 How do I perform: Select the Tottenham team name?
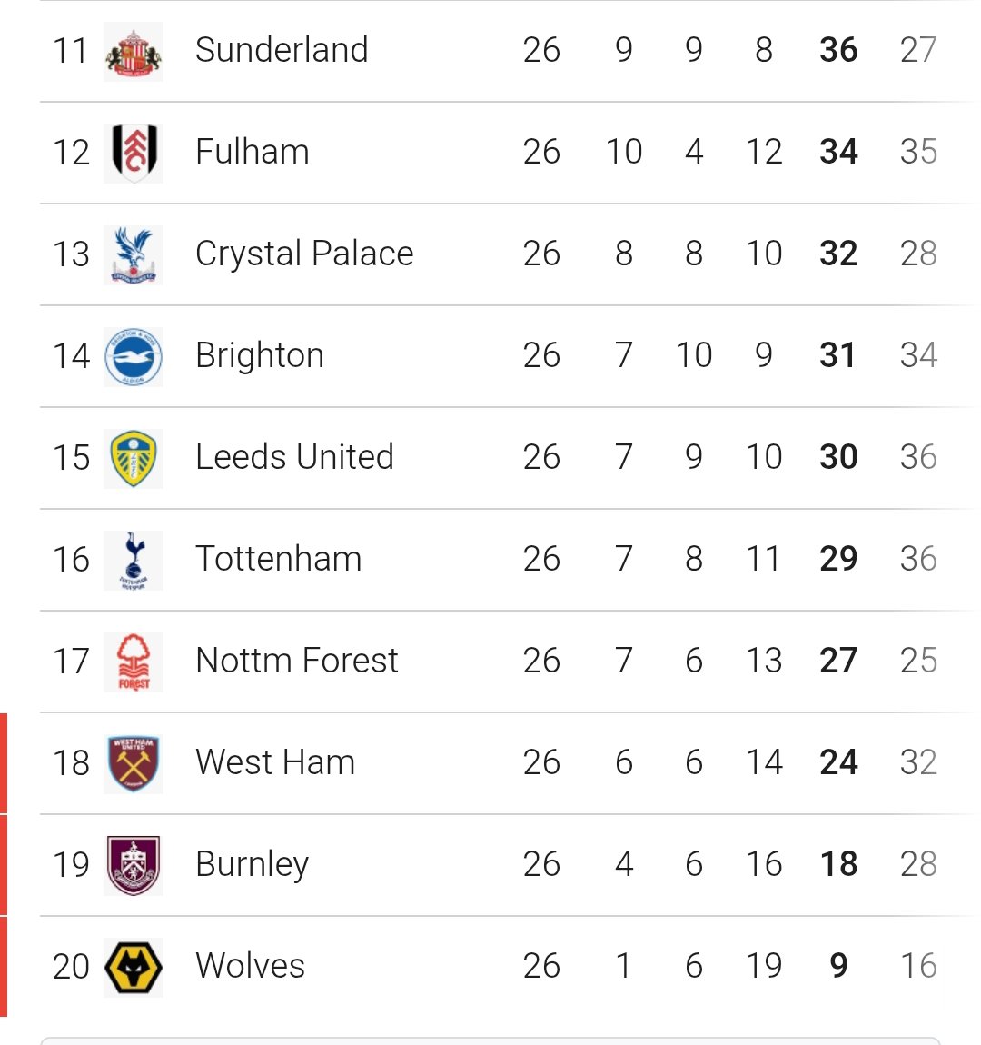tap(278, 559)
